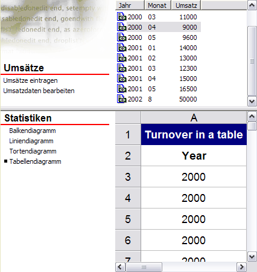Click the Umsätze section heading

coord(24,68)
